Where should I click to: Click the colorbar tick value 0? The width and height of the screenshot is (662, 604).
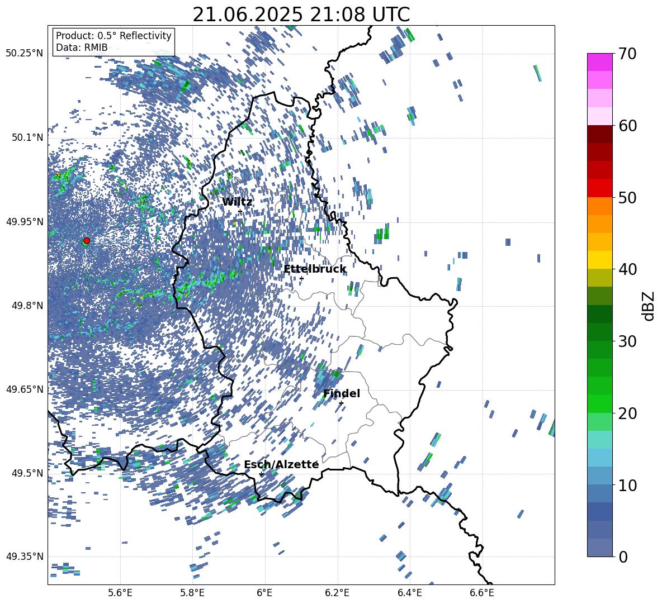click(623, 557)
